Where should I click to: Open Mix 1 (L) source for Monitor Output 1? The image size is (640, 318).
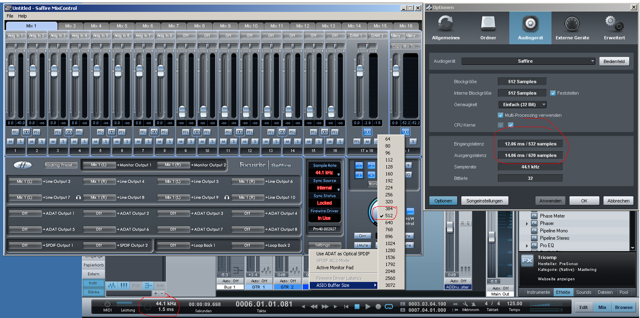click(x=98, y=165)
